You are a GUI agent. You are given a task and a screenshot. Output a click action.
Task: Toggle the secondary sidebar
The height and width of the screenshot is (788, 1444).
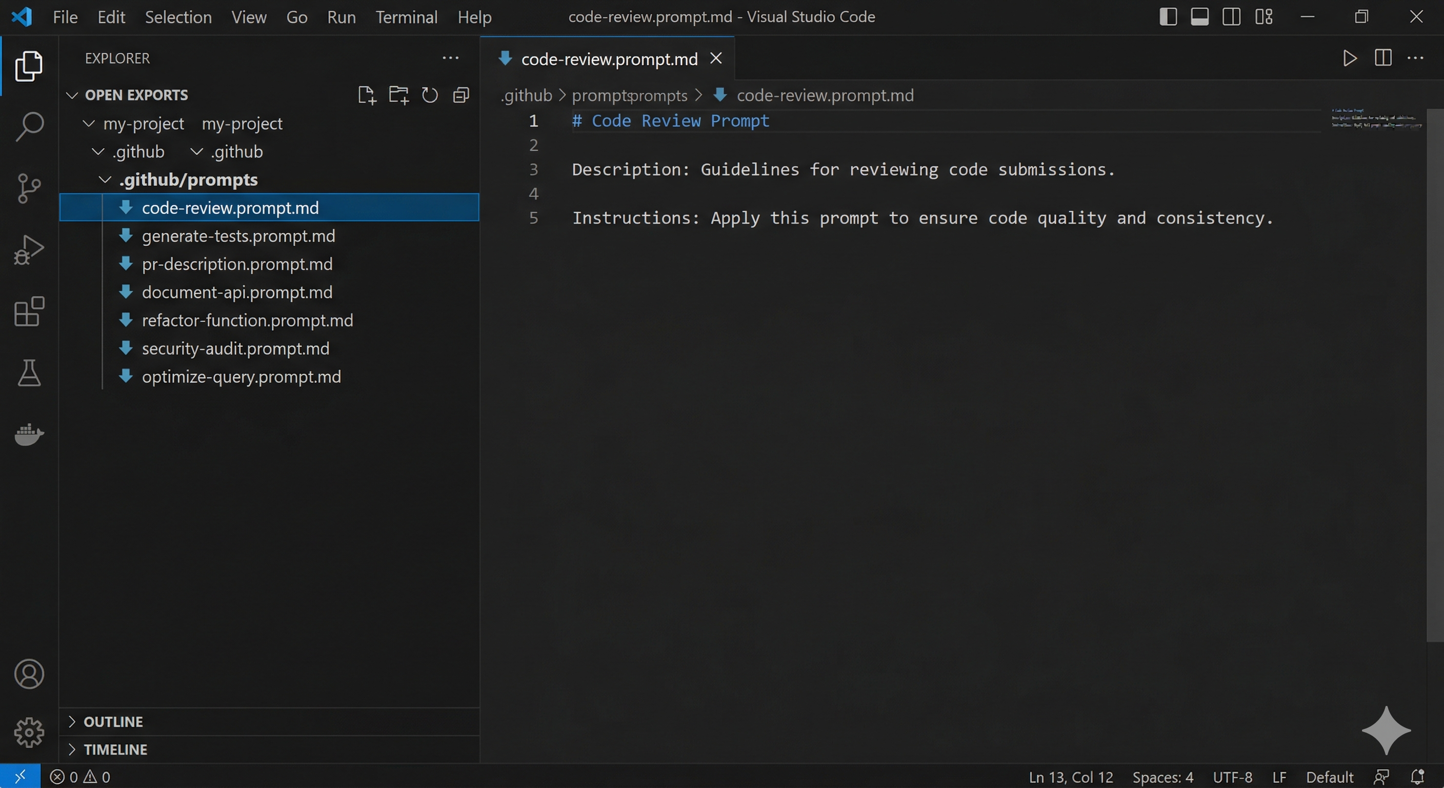1232,17
